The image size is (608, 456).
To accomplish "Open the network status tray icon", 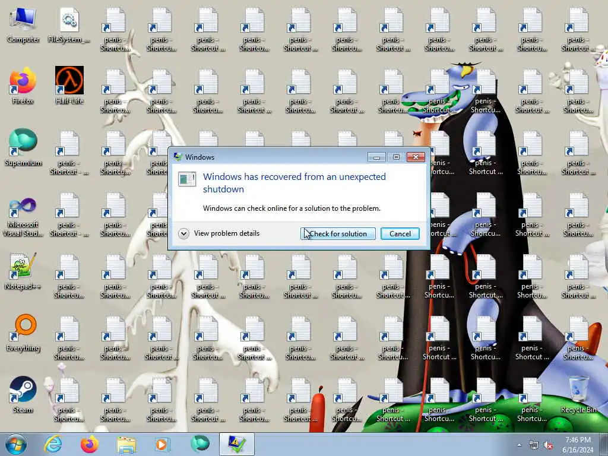I will point(534,445).
